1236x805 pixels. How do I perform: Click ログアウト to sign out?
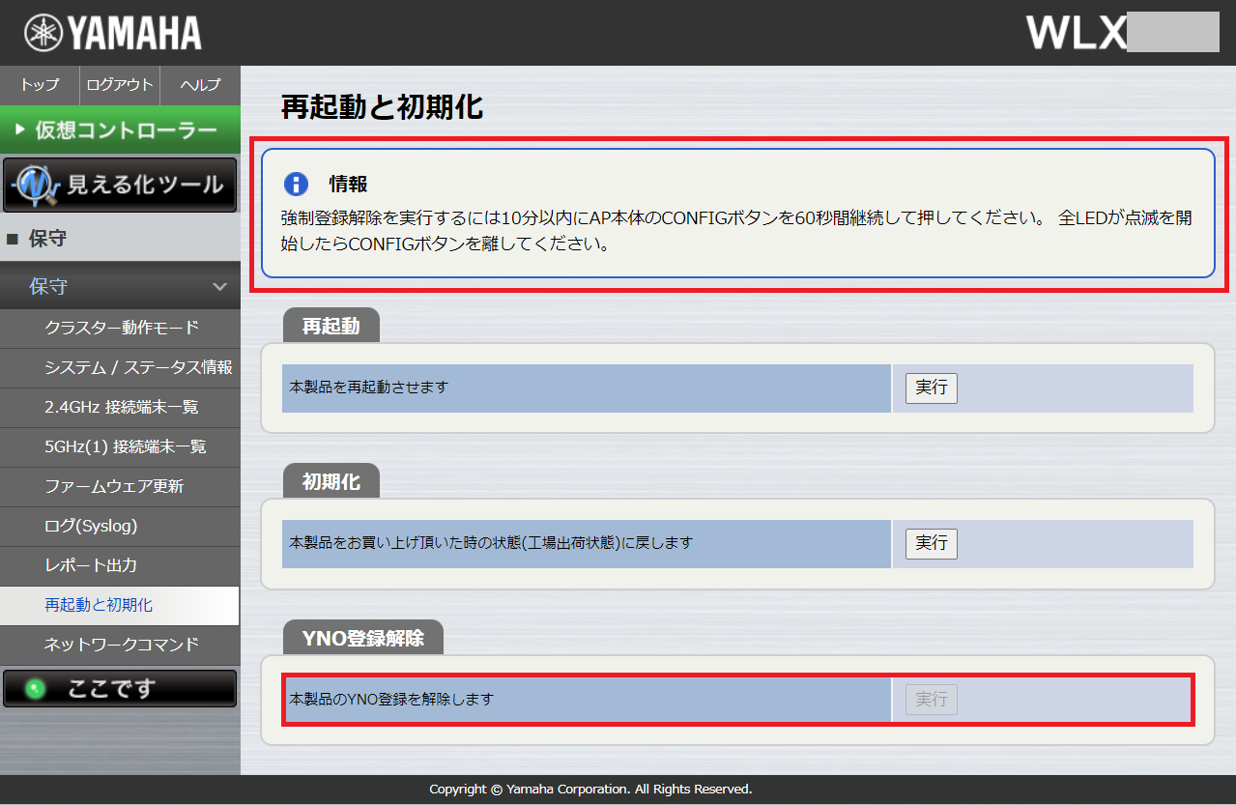coord(119,85)
